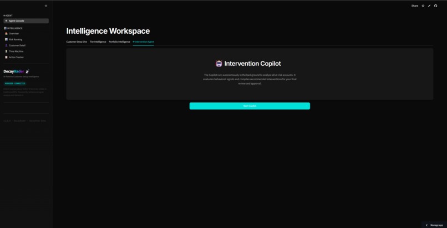
Task: Click the Share button in the header
Action: pyautogui.click(x=414, y=6)
